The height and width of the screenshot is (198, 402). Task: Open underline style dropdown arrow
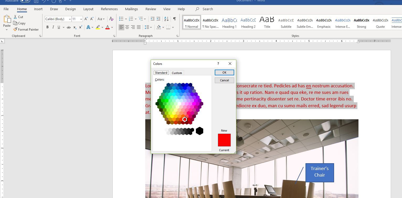pyautogui.click(x=63, y=27)
